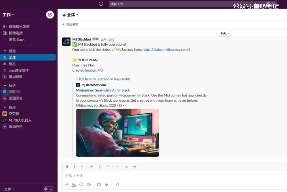Click the plus icon for 添加频道
The width and height of the screenshot is (287, 192).
[5, 77]
